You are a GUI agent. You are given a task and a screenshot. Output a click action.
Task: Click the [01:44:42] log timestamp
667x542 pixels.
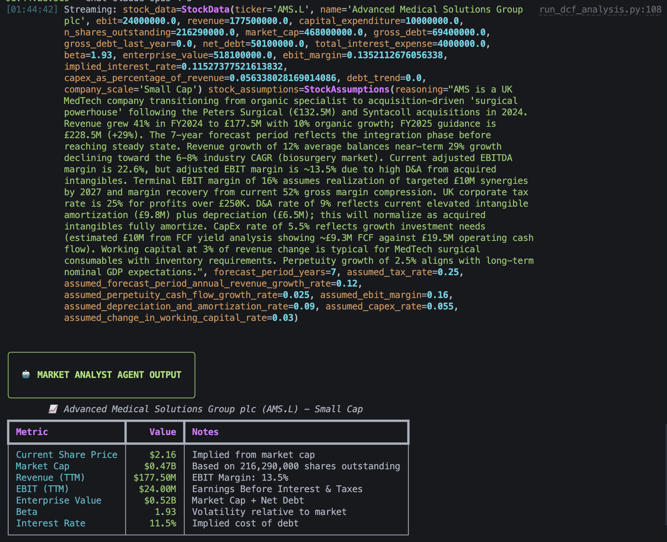[x=32, y=10]
